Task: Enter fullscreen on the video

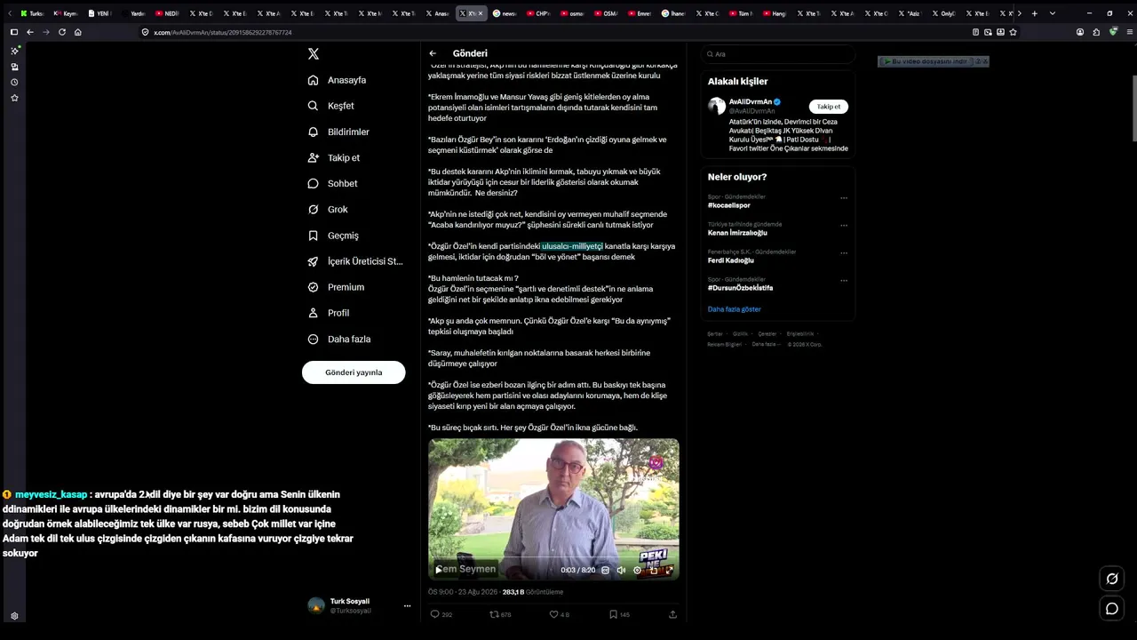Action: [669, 570]
